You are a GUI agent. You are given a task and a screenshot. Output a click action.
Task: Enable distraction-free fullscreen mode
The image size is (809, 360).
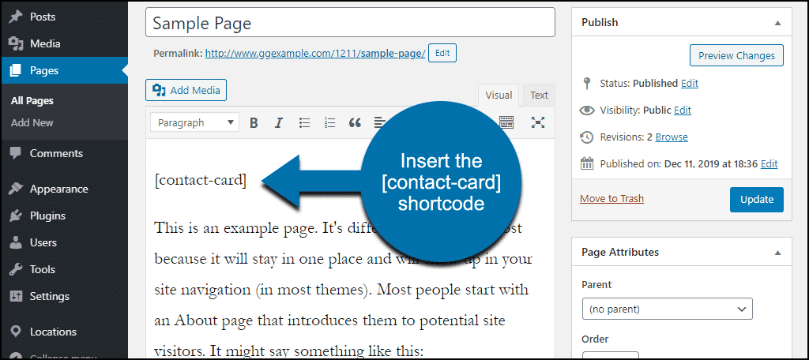point(538,122)
